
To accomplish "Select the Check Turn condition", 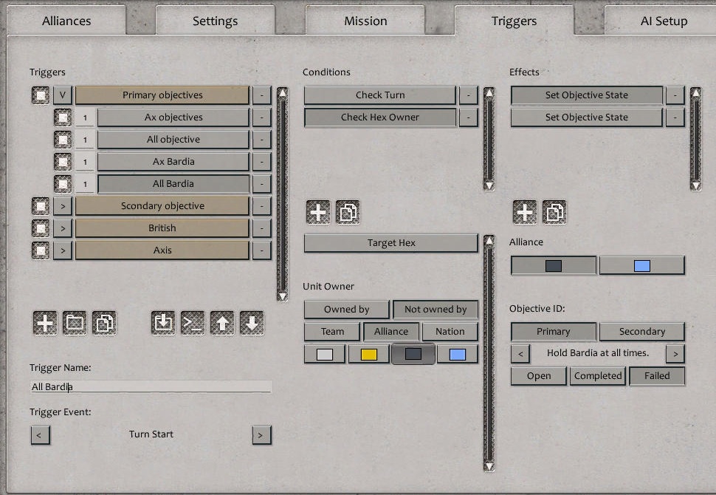I will click(380, 95).
